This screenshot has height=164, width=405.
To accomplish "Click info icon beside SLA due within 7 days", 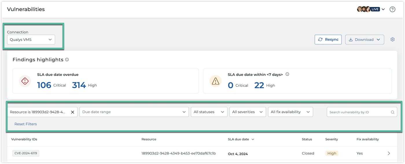I will [x=287, y=74].
